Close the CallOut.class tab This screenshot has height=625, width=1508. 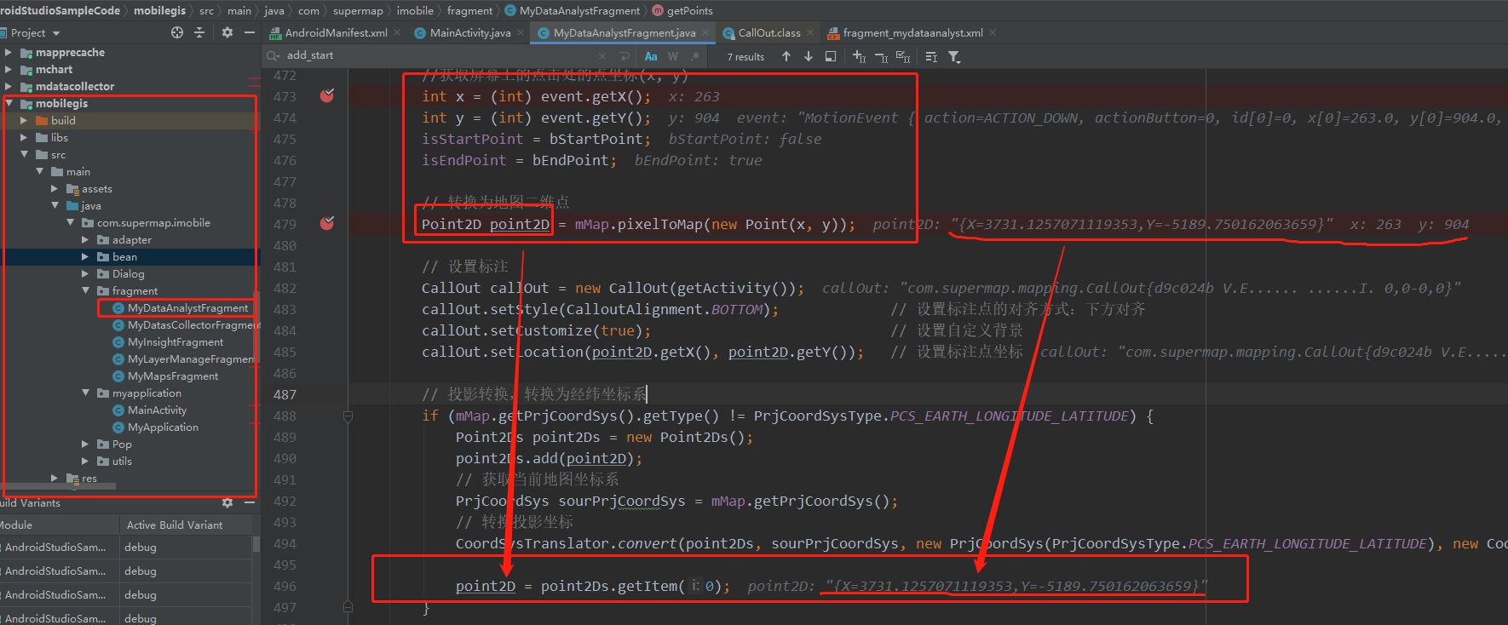pos(810,33)
